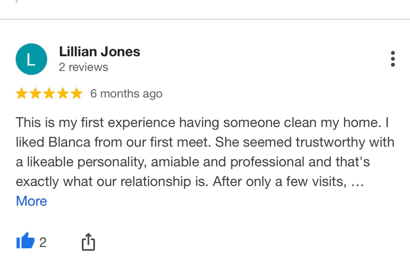
Task: Click the ellipsis after "few visits,"
Action: point(358,182)
